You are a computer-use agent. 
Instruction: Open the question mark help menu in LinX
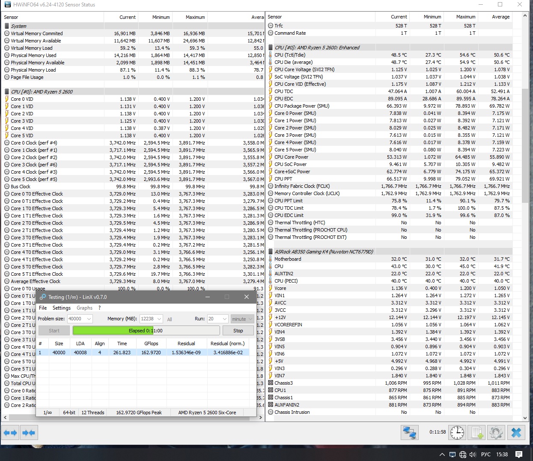[x=100, y=308]
